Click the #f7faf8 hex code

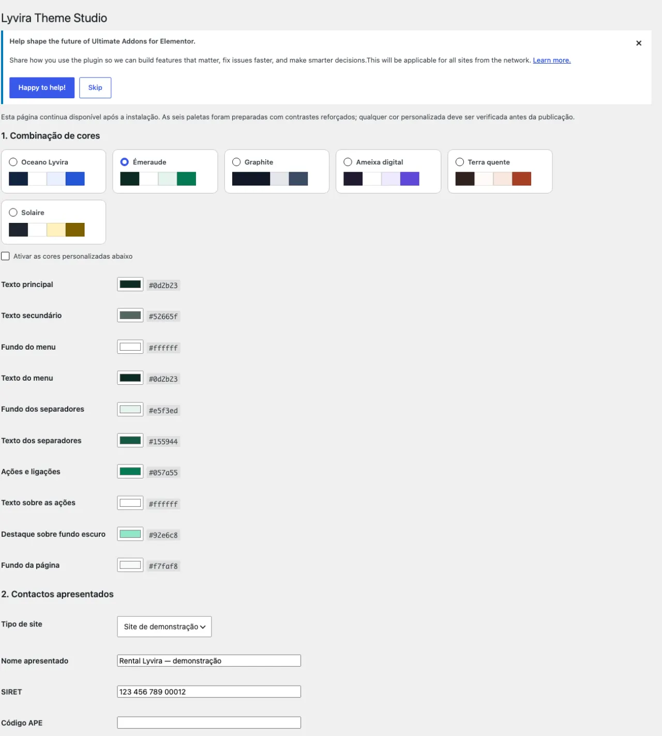(x=163, y=566)
